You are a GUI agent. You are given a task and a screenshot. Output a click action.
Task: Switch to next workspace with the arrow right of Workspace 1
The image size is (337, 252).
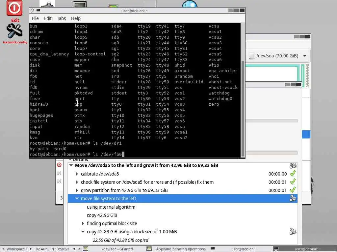[x=31, y=249]
